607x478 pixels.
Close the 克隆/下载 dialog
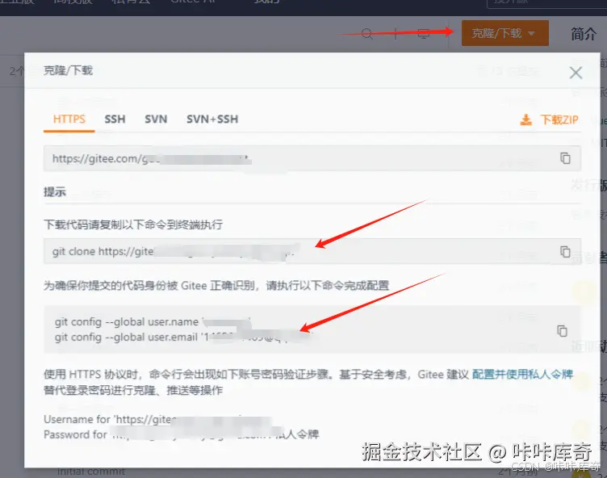point(576,73)
